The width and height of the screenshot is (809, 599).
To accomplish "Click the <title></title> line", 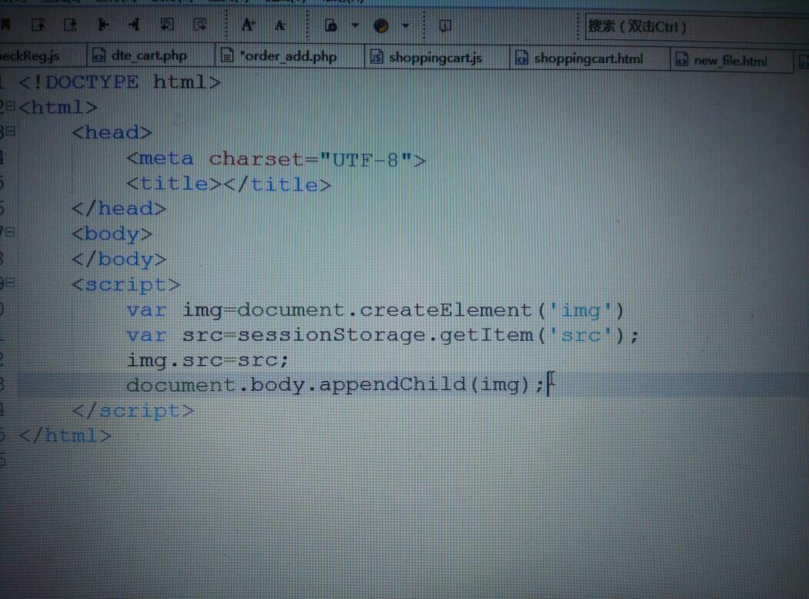I will 228,184.
